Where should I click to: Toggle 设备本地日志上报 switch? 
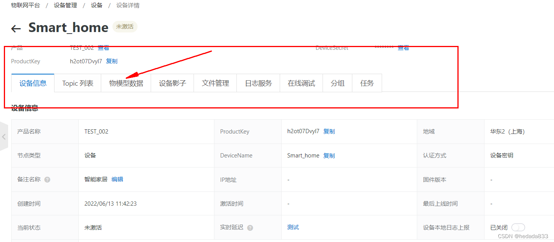click(518, 228)
